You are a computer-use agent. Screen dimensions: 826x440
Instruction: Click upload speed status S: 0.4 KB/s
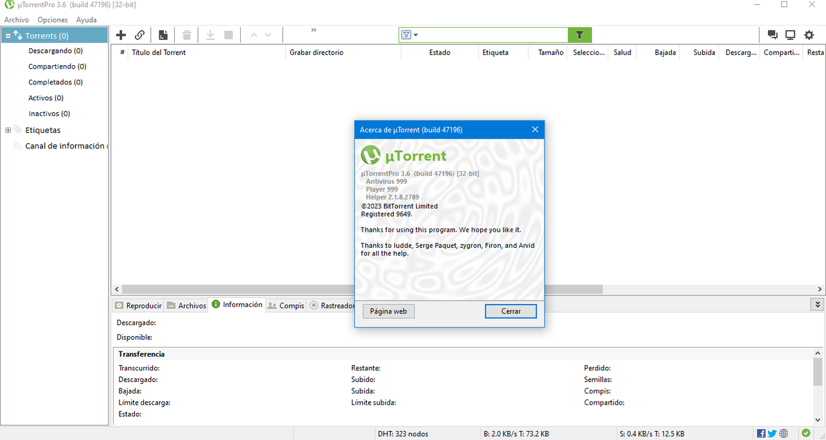(651, 434)
